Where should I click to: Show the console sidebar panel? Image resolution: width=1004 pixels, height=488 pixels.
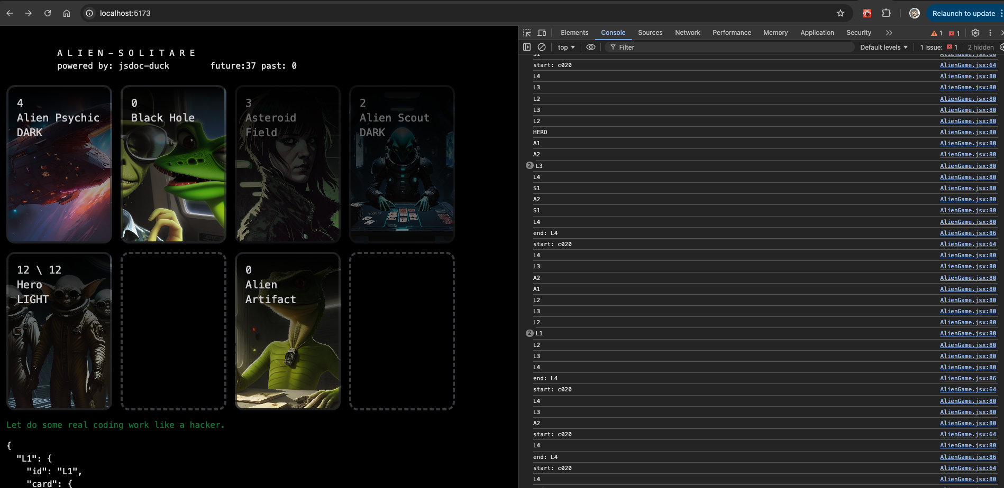click(x=527, y=47)
